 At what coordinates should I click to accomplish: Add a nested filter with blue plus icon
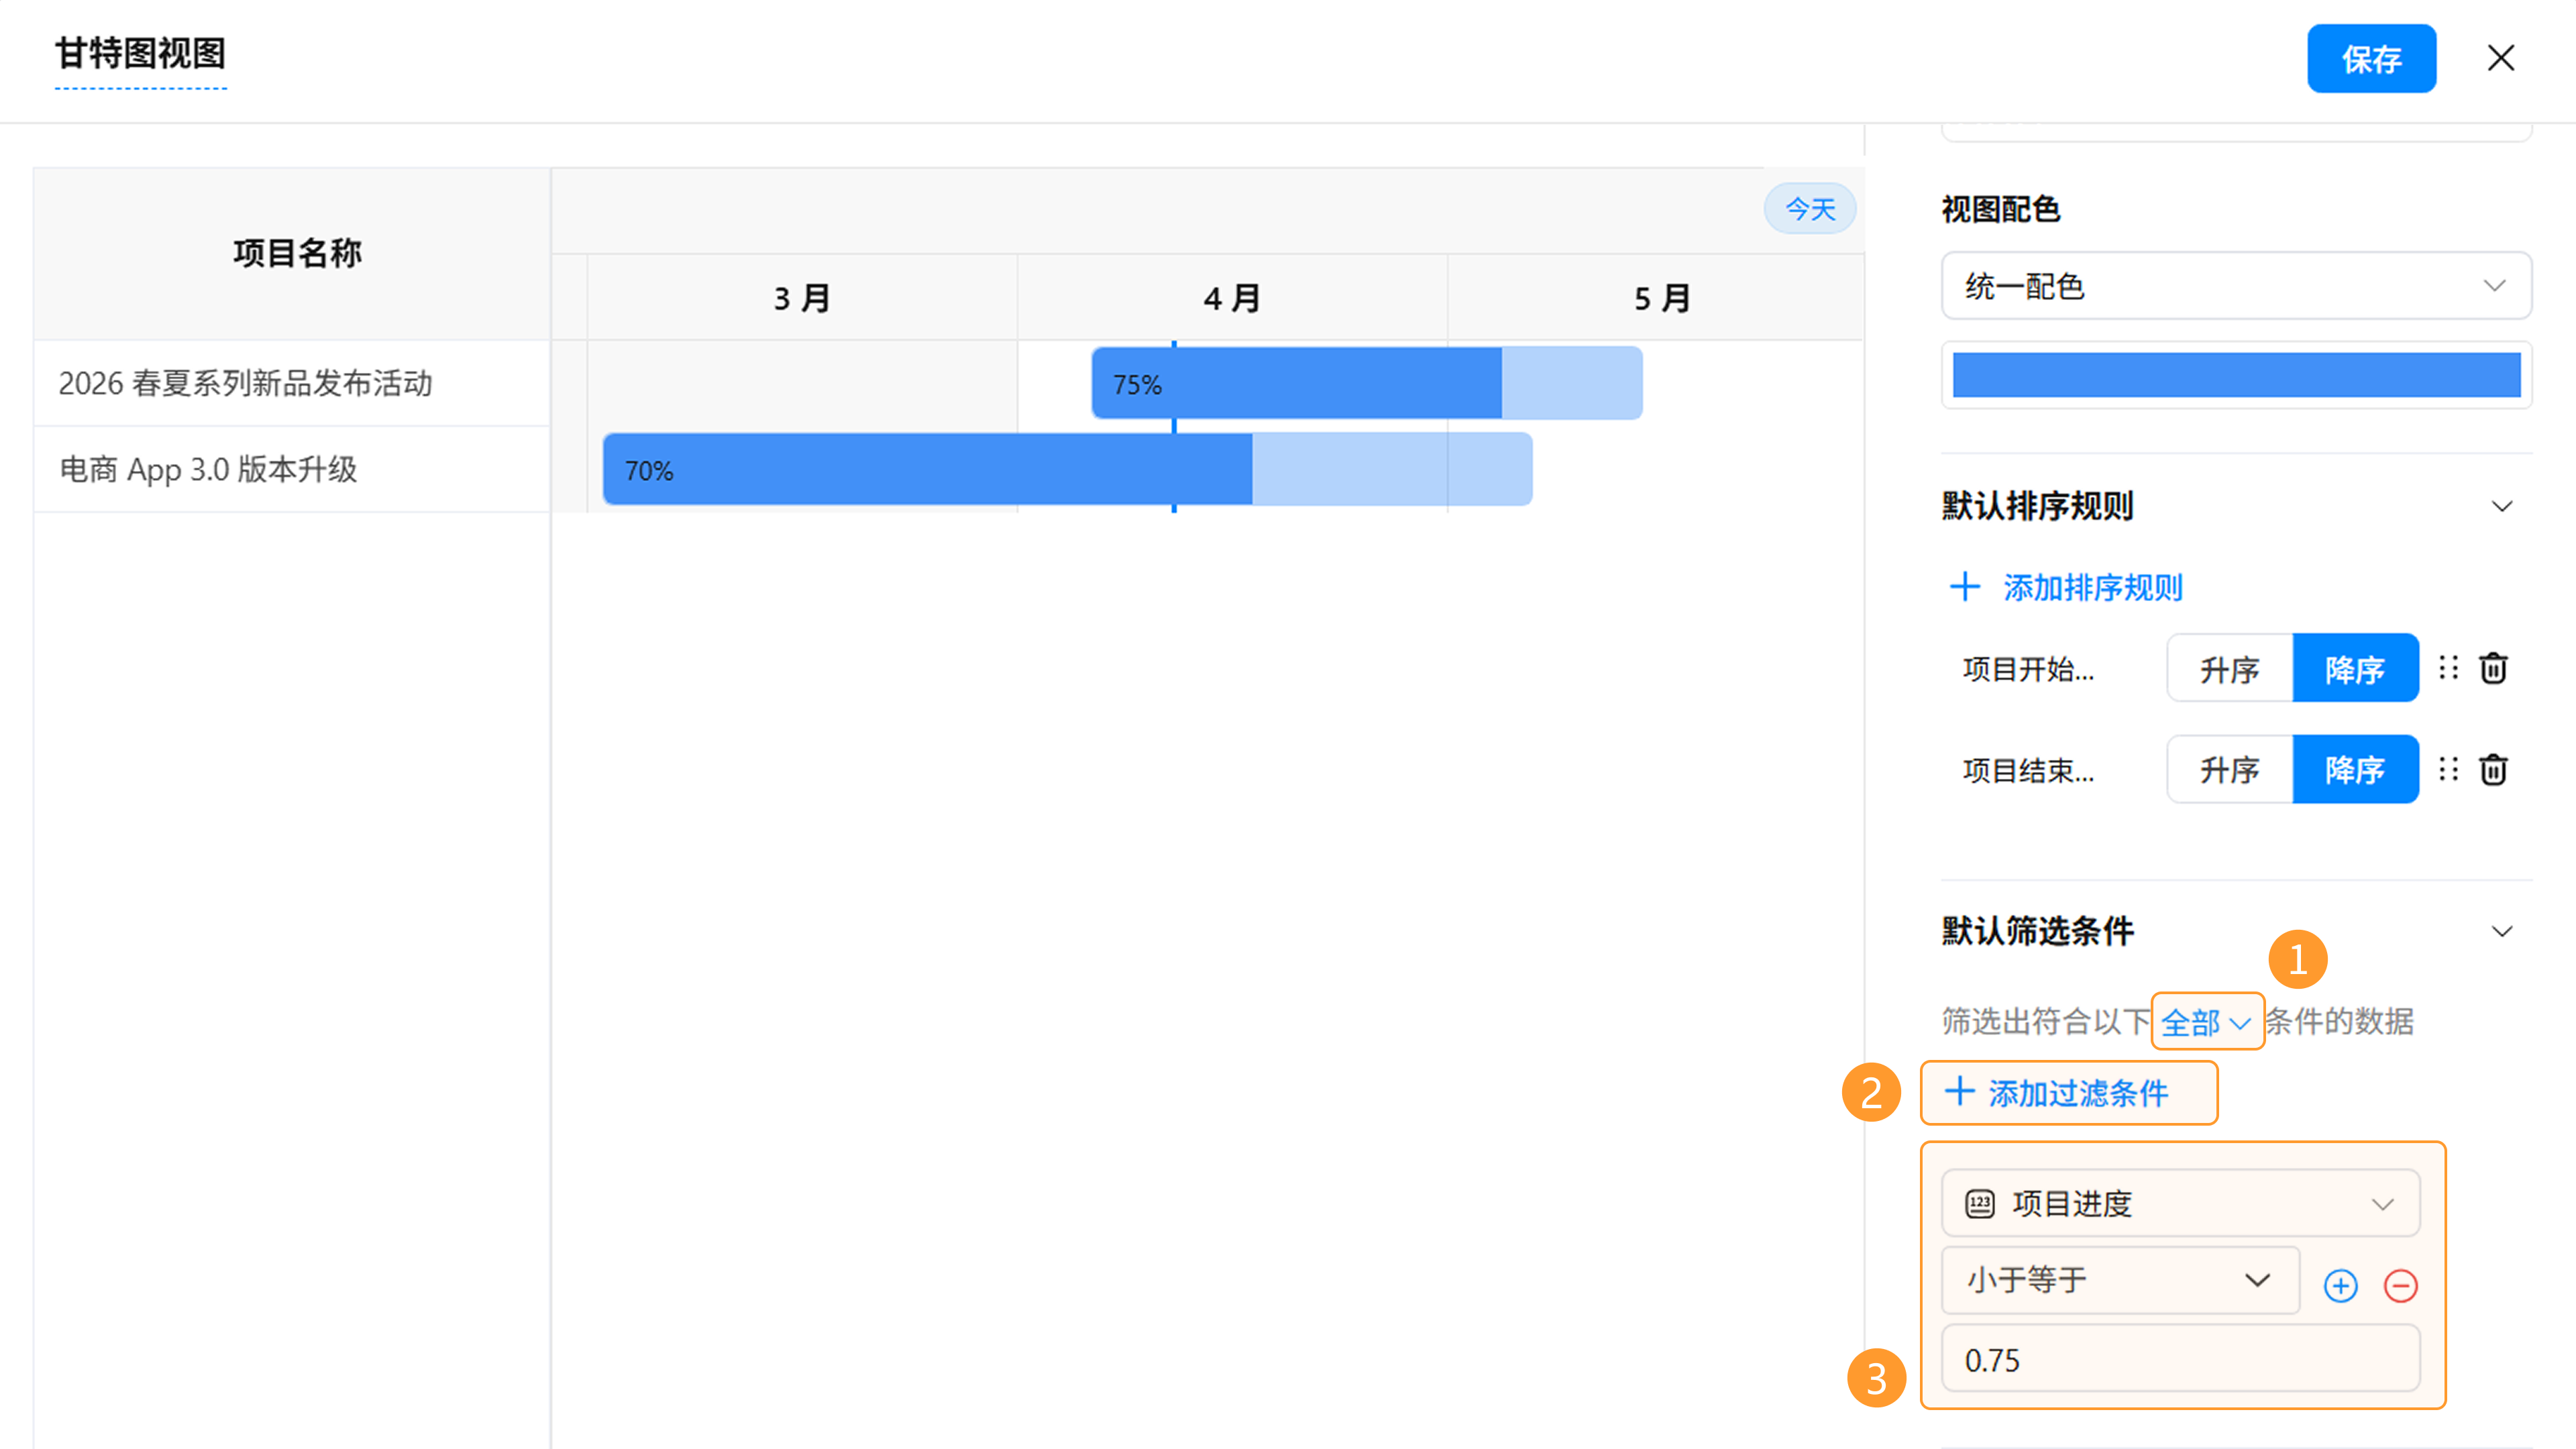tap(2340, 1285)
